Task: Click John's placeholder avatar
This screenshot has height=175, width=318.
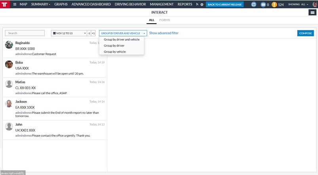Action: coord(9,126)
